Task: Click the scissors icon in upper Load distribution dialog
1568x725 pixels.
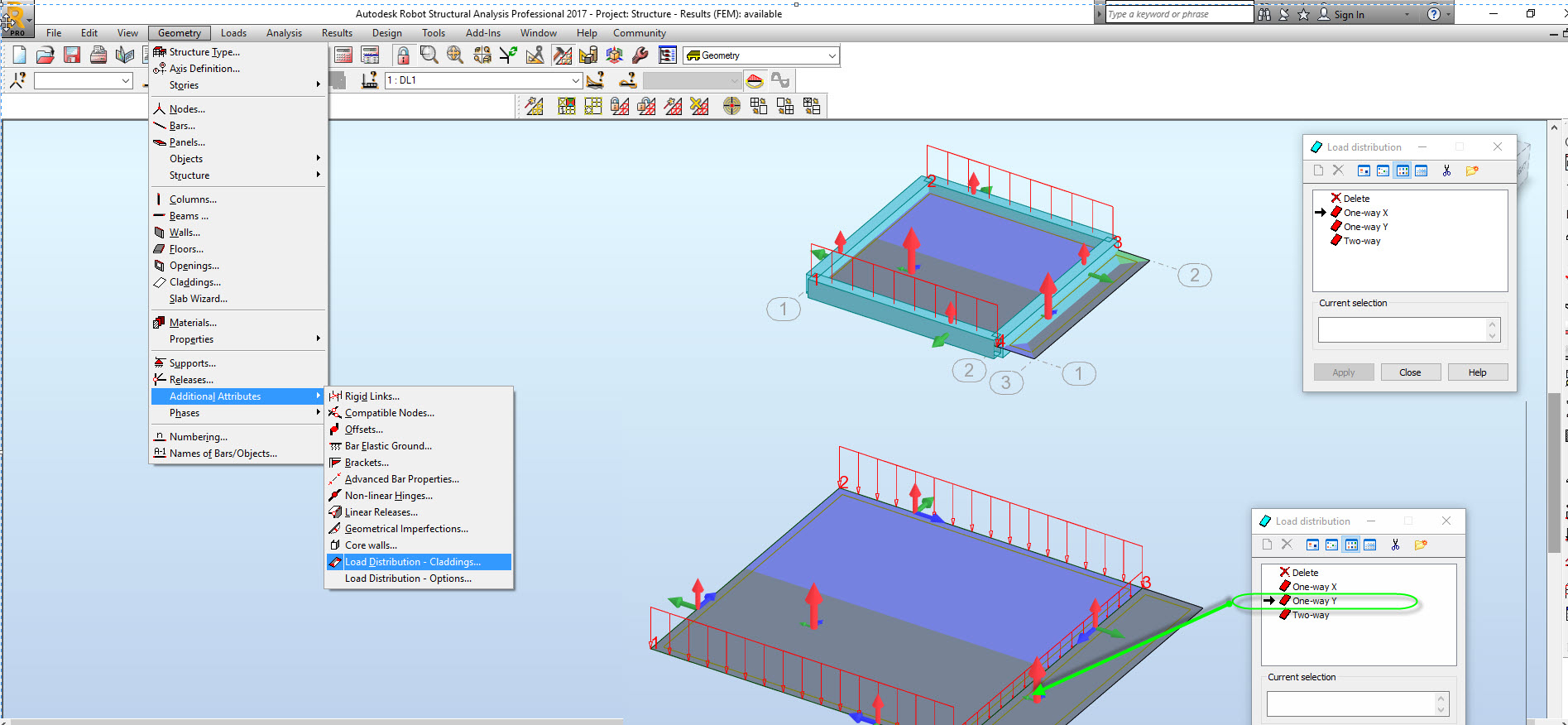Action: pos(1446,170)
